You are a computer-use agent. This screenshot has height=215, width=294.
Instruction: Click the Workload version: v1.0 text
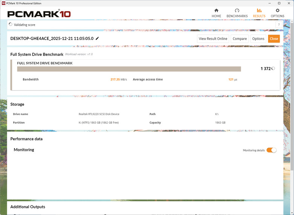point(79,54)
